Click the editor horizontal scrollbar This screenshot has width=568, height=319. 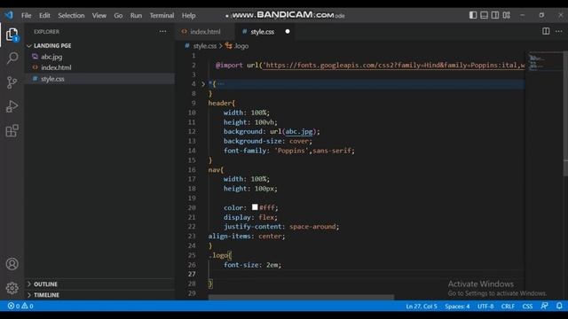click(x=301, y=297)
